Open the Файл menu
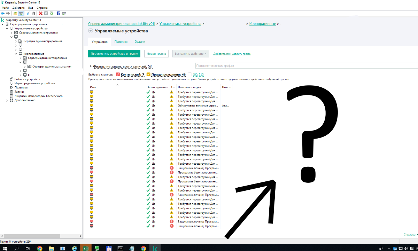The width and height of the screenshot is (418, 251). click(x=5, y=8)
